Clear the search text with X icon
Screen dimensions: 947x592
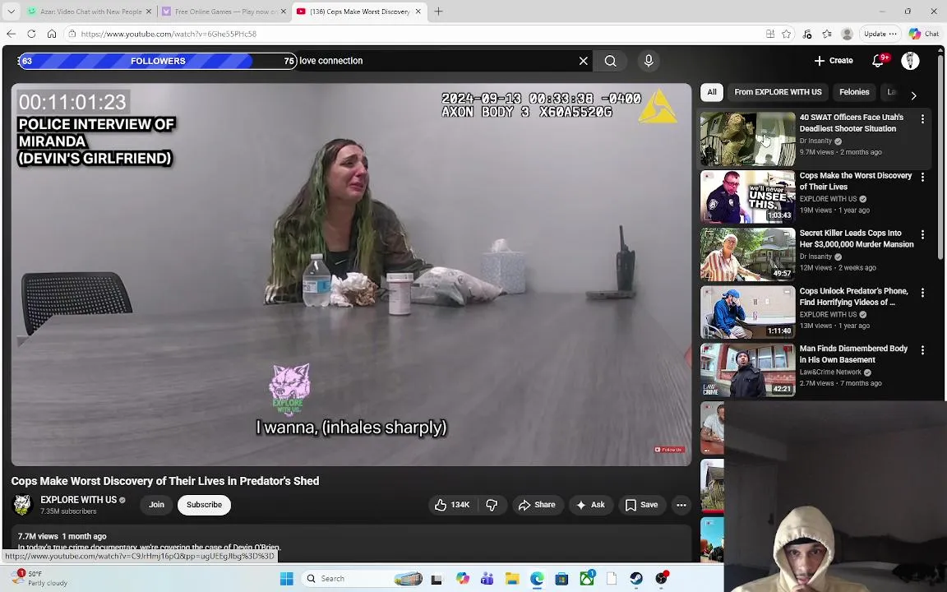pos(584,61)
